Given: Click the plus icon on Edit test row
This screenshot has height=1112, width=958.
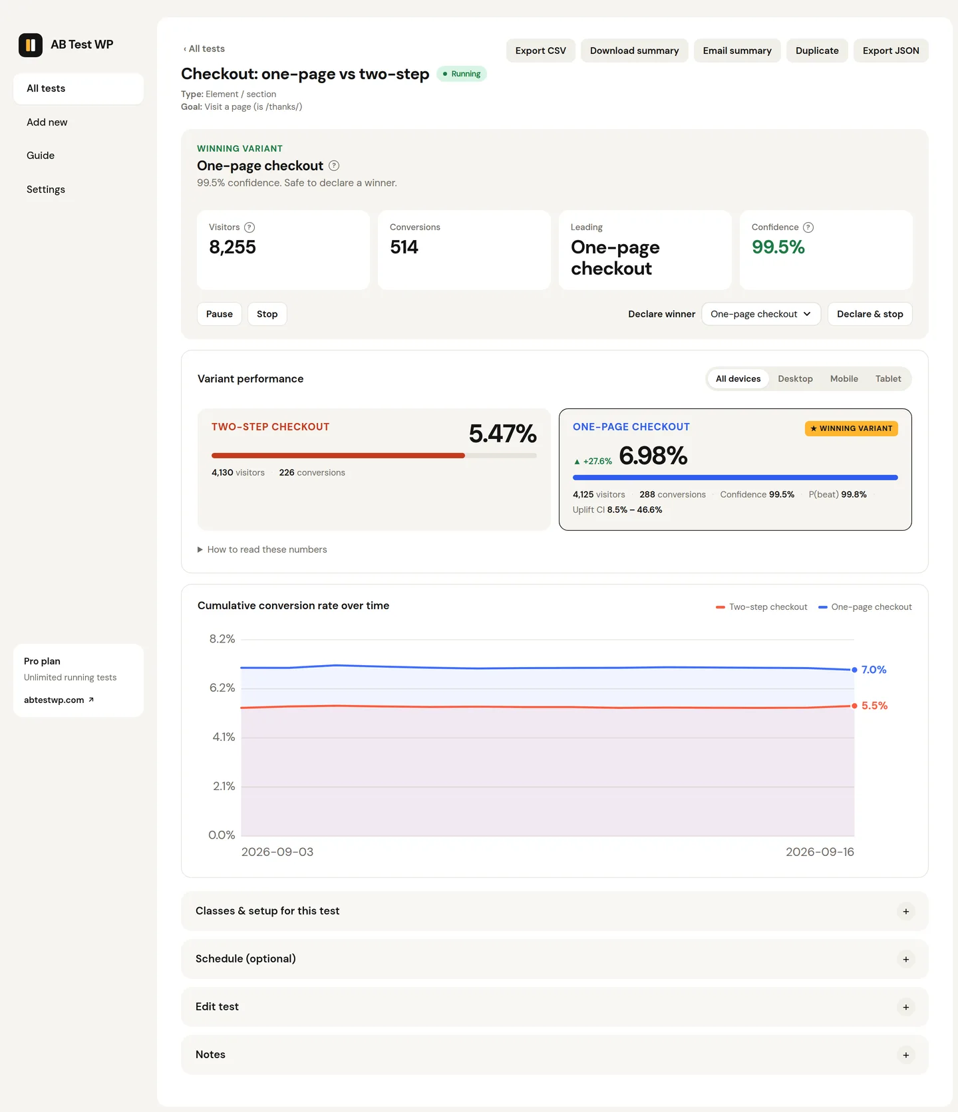Looking at the screenshot, I should coord(906,1007).
